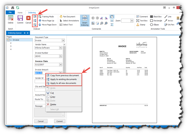Image resolution: width=188 pixels, height=134 pixels.
Task: Close the Indexing Queue tab
Action: coord(28,33)
